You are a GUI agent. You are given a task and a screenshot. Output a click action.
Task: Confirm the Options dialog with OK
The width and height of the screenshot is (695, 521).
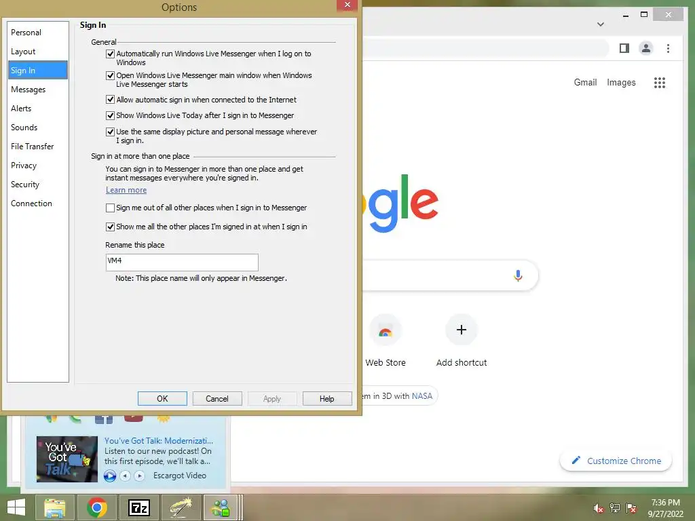pos(162,399)
